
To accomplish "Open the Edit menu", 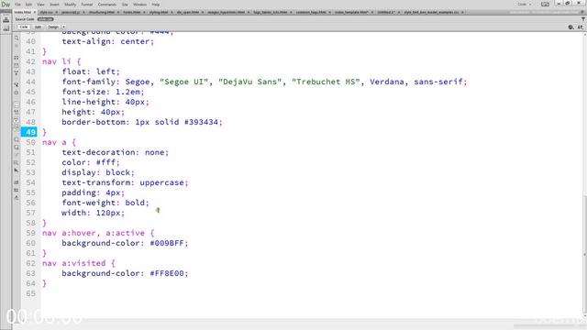I will point(28,5).
